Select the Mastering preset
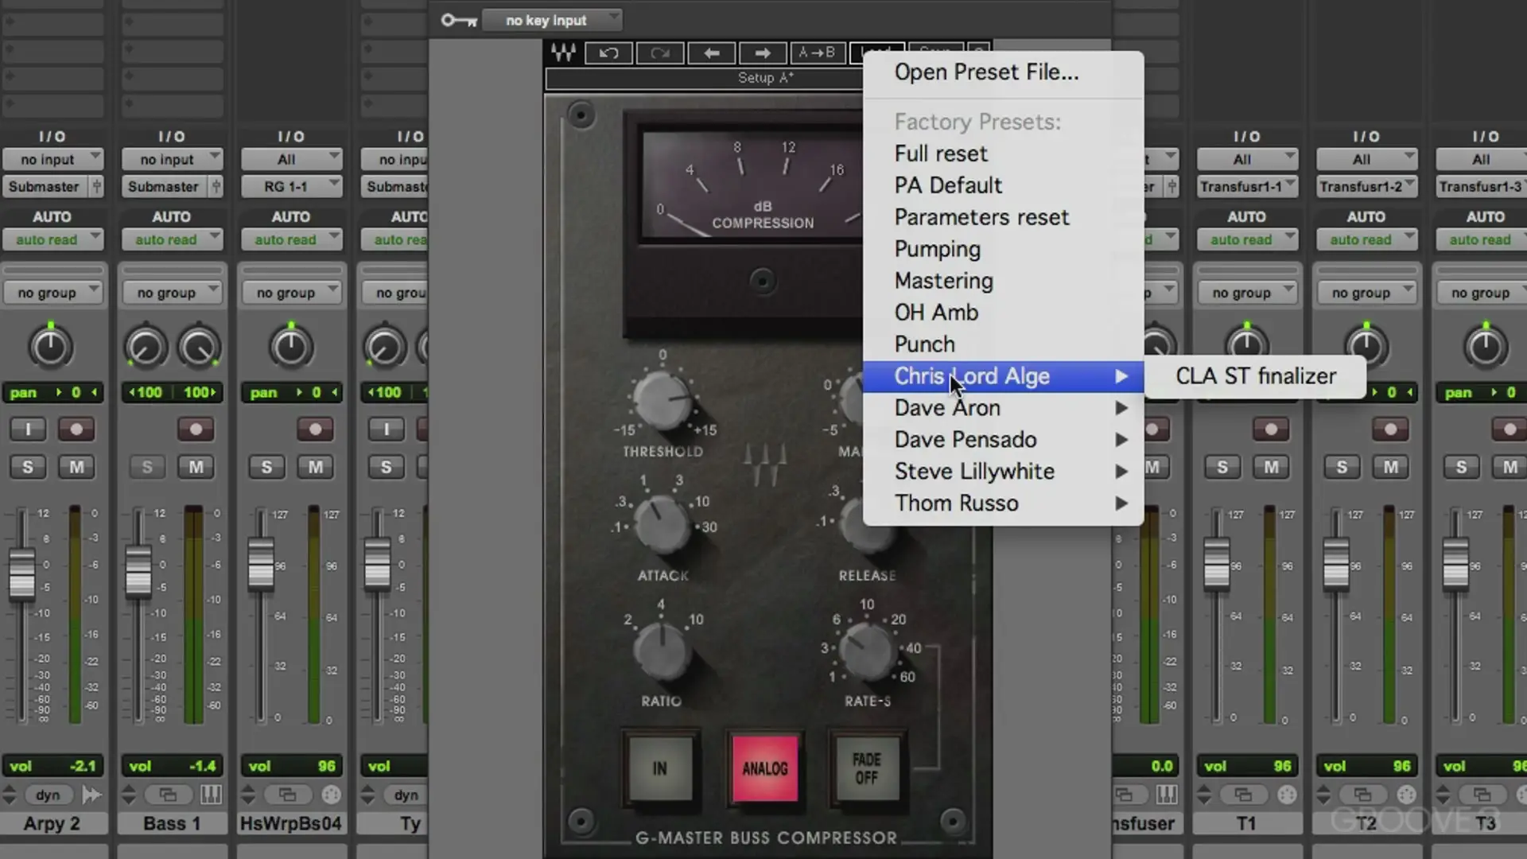This screenshot has height=859, width=1527. [1004, 281]
